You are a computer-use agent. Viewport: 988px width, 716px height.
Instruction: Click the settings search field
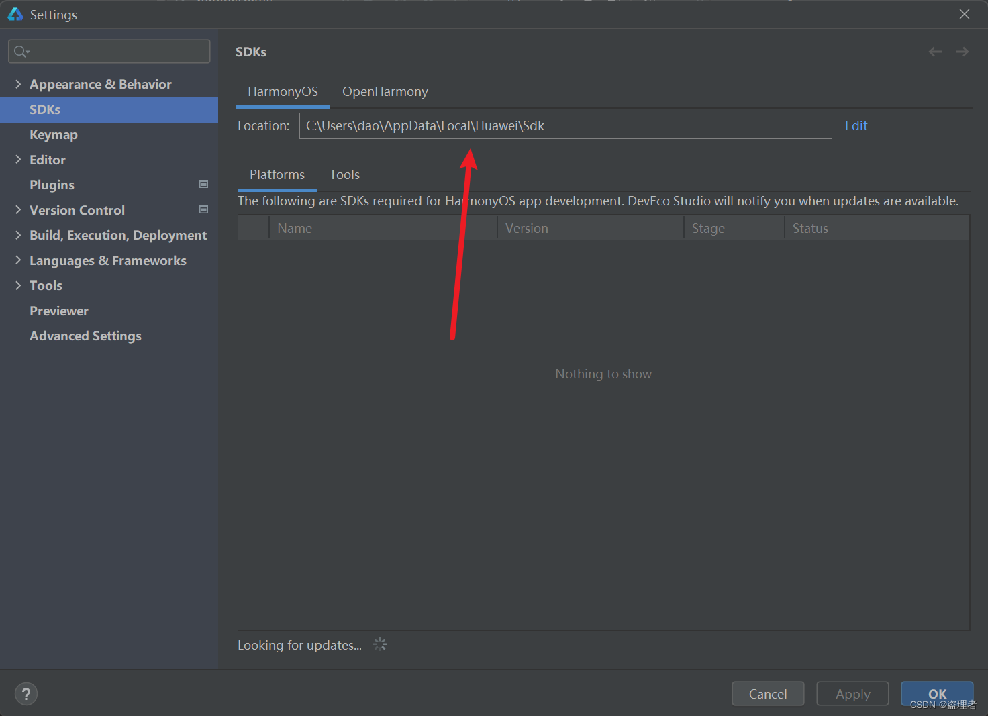(109, 52)
